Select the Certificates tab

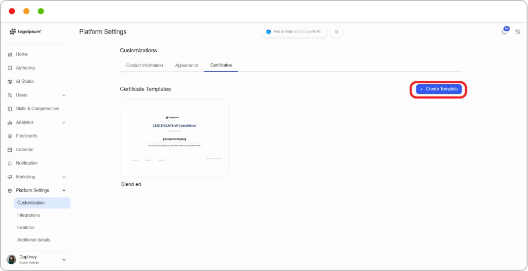point(221,66)
